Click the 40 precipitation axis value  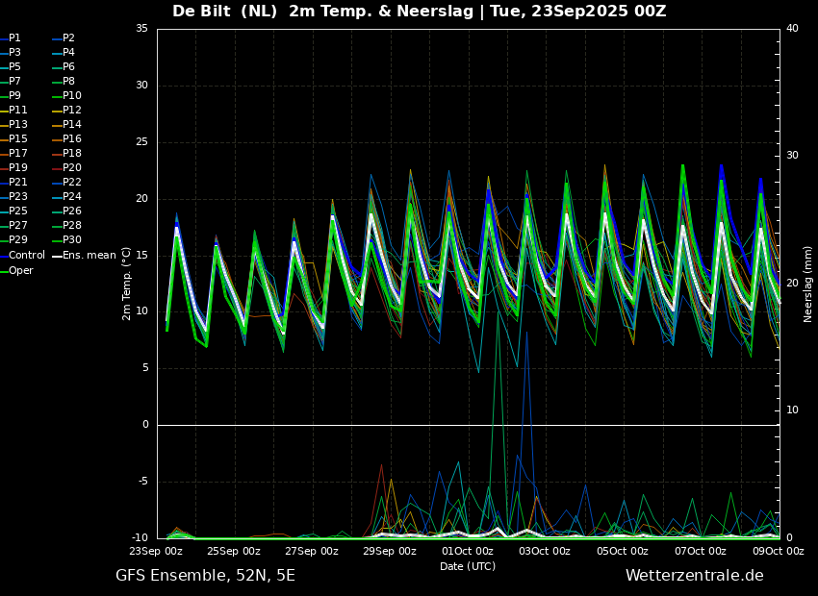[792, 29]
